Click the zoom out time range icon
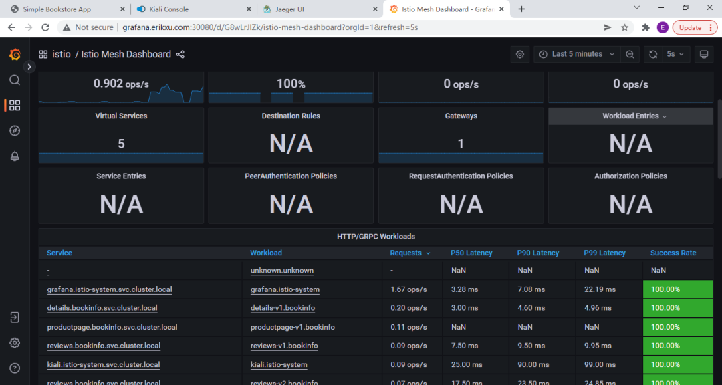The height and width of the screenshot is (385, 722). (630, 55)
